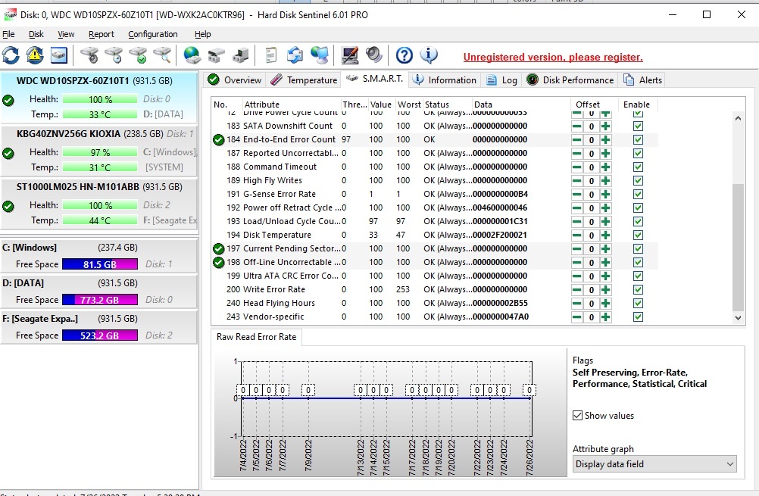Click the globe with disk toolbar icon
Screen dimensions: 759x496
tap(192, 55)
